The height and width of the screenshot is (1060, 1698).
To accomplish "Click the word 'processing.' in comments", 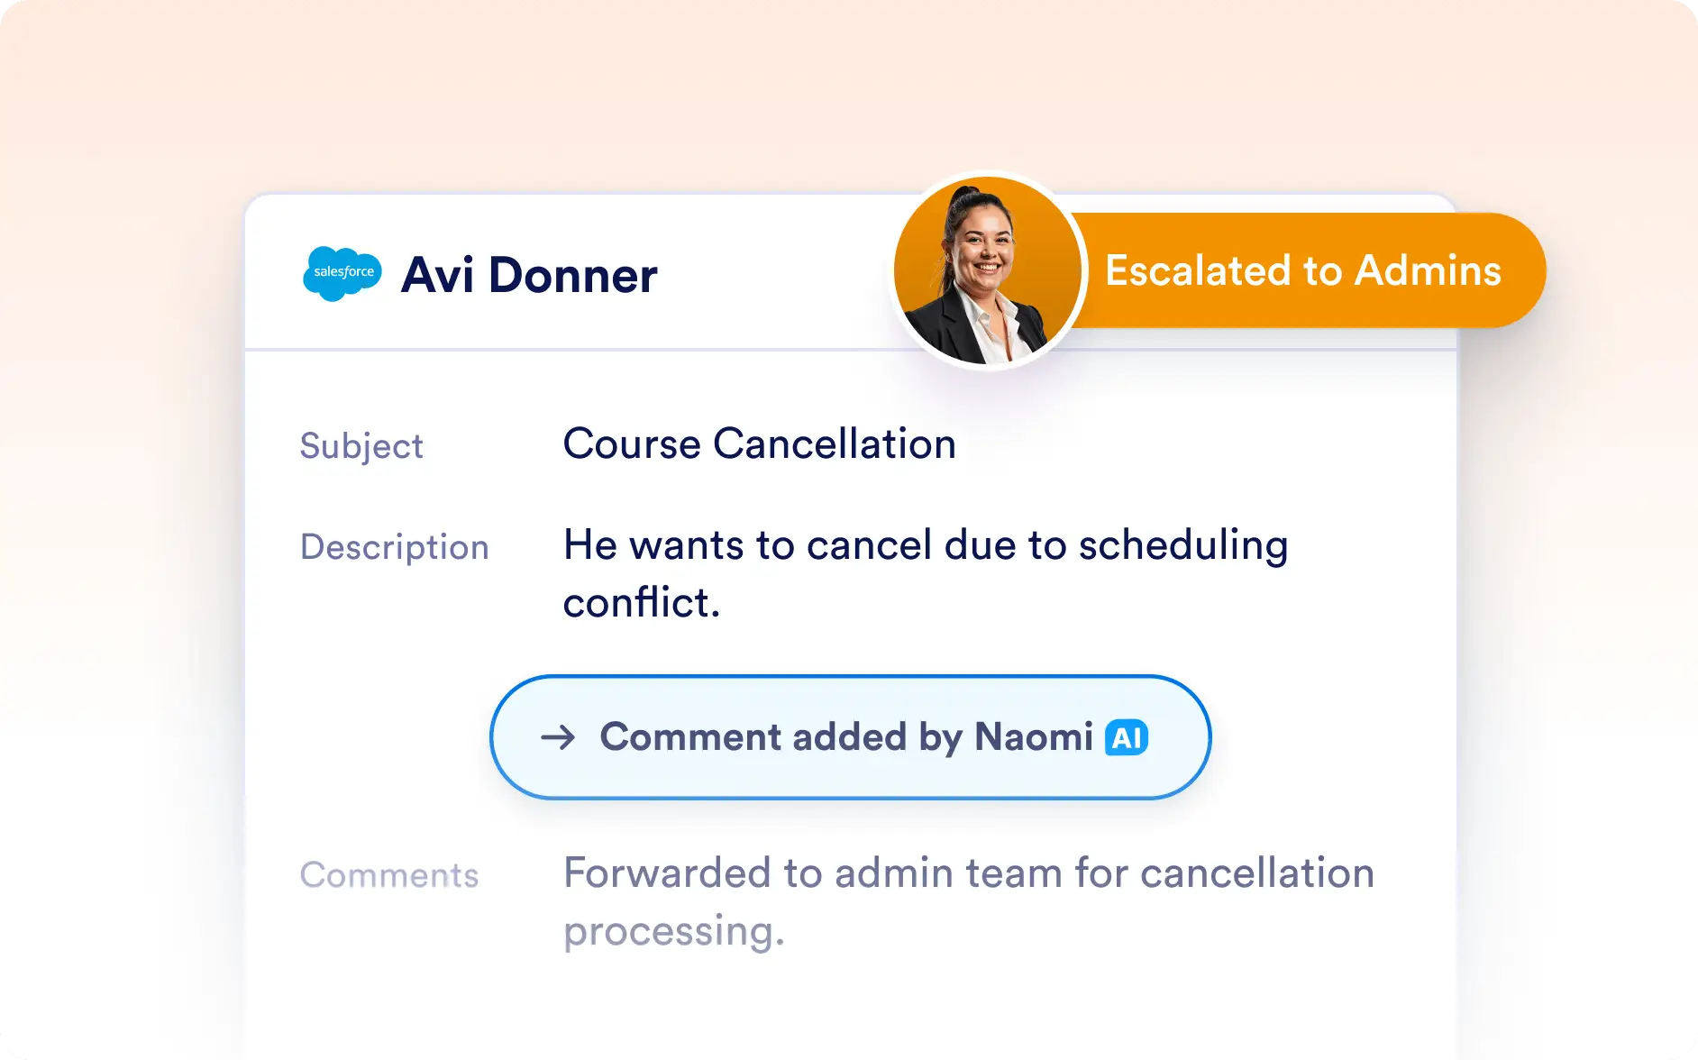I will click(x=674, y=932).
